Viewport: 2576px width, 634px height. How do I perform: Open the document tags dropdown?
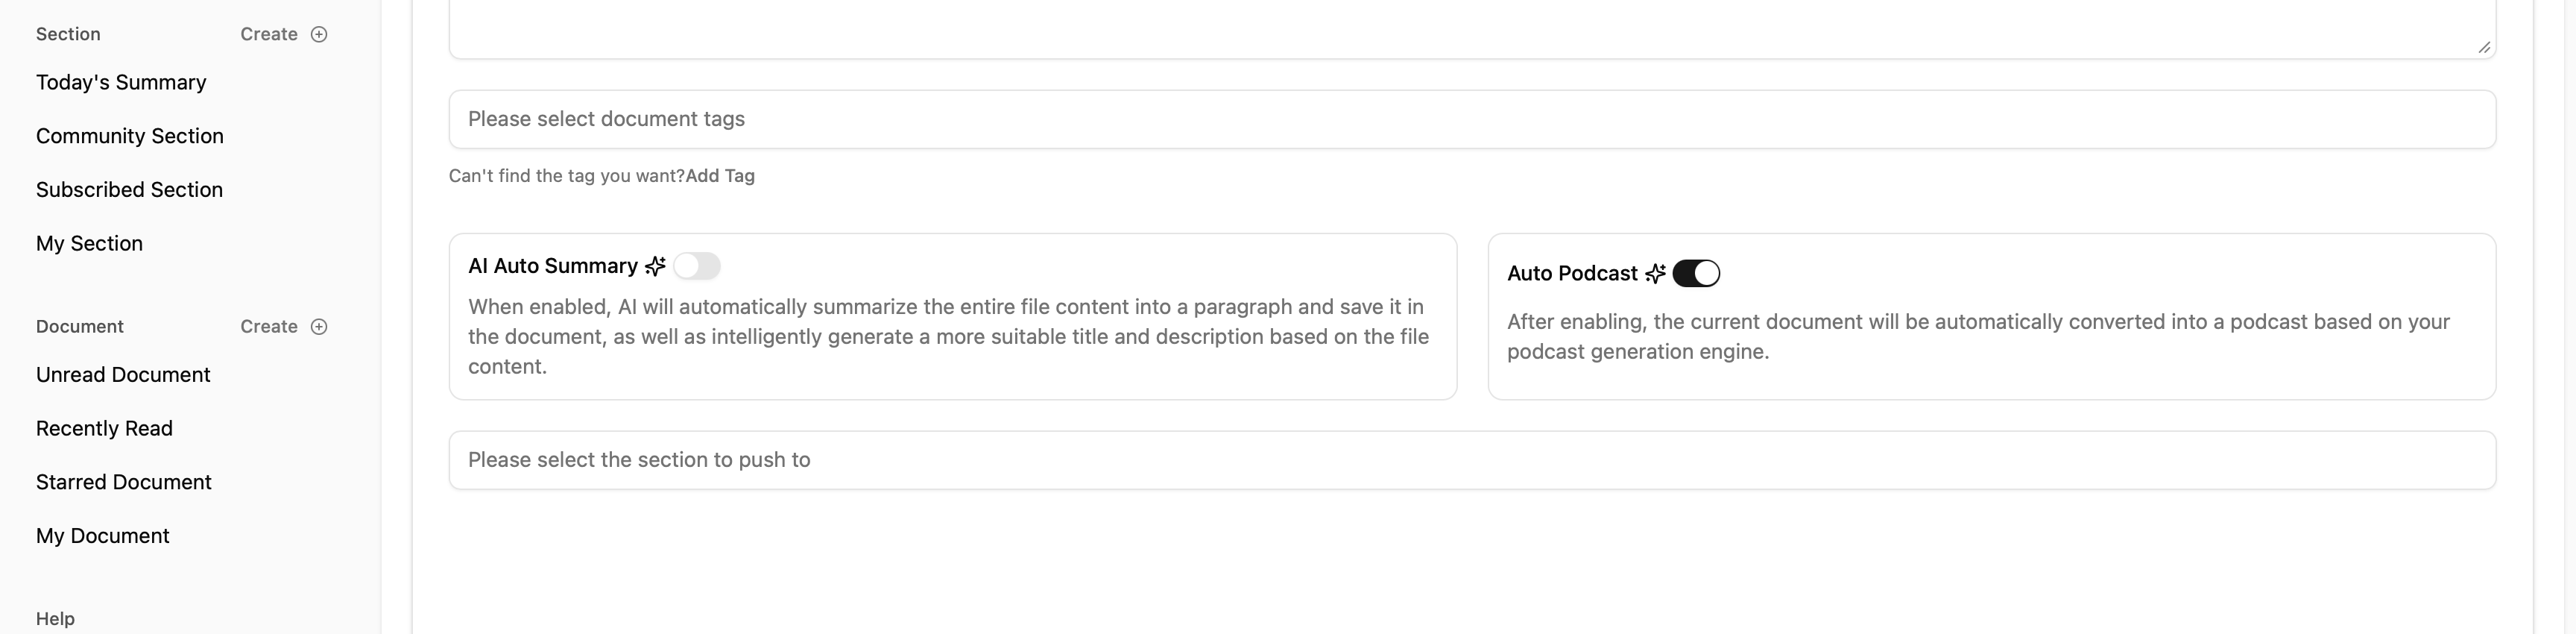pyautogui.click(x=1472, y=119)
